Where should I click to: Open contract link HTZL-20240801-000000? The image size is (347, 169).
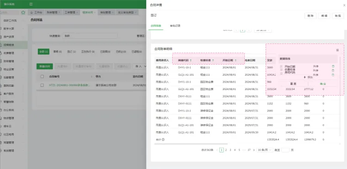click(x=69, y=85)
